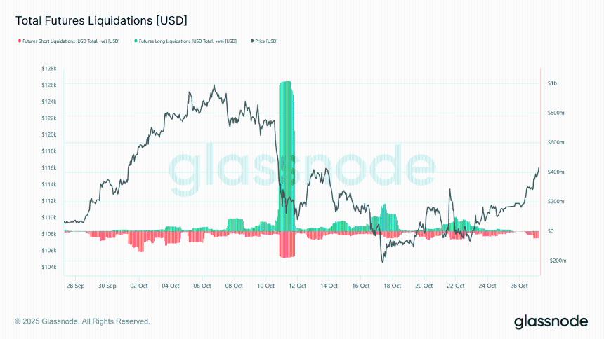604x339 pixels.
Task: Select the 28 Sep date label
Action: pyautogui.click(x=75, y=286)
